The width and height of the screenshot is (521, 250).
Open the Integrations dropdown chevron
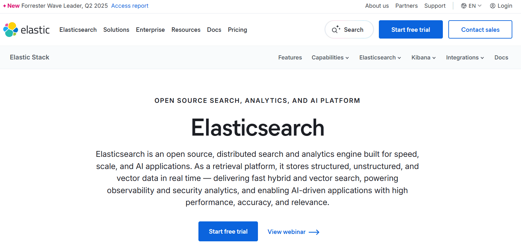(482, 58)
